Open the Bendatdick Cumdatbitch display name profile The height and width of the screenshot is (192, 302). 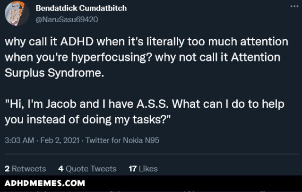[81, 9]
